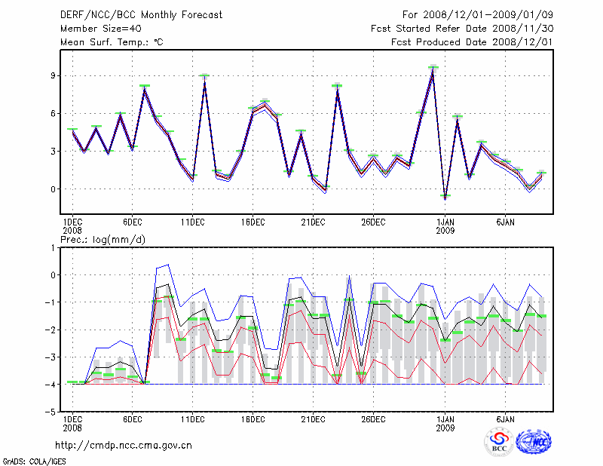The width and height of the screenshot is (603, 466).
Task: Select the Mean Surf. Temp. heading
Action: (112, 42)
